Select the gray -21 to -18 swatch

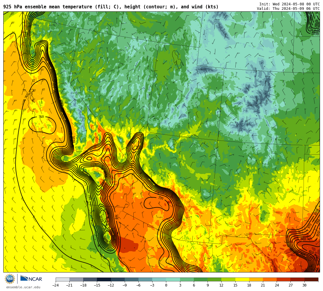pos(77,279)
